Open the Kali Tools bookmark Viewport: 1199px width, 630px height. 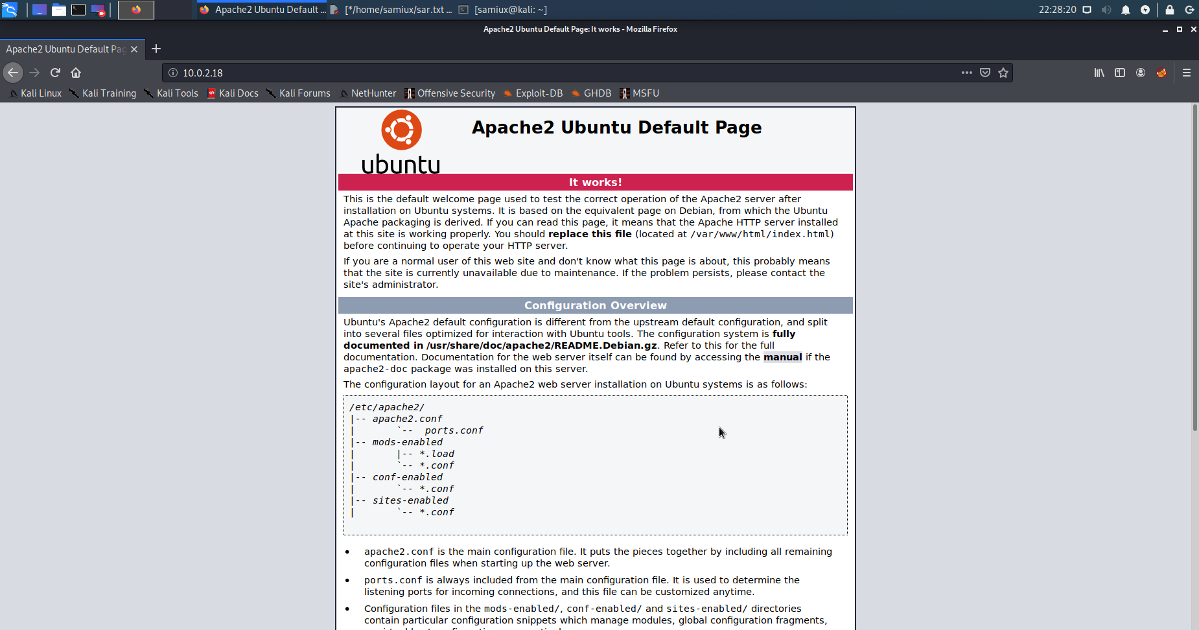click(171, 93)
